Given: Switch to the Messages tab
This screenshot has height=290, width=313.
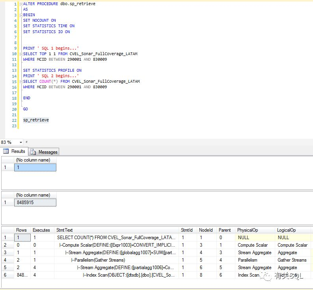Looking at the screenshot, I should [44, 152].
